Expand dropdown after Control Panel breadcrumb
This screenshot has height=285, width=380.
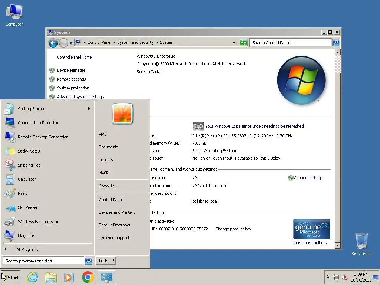114,42
